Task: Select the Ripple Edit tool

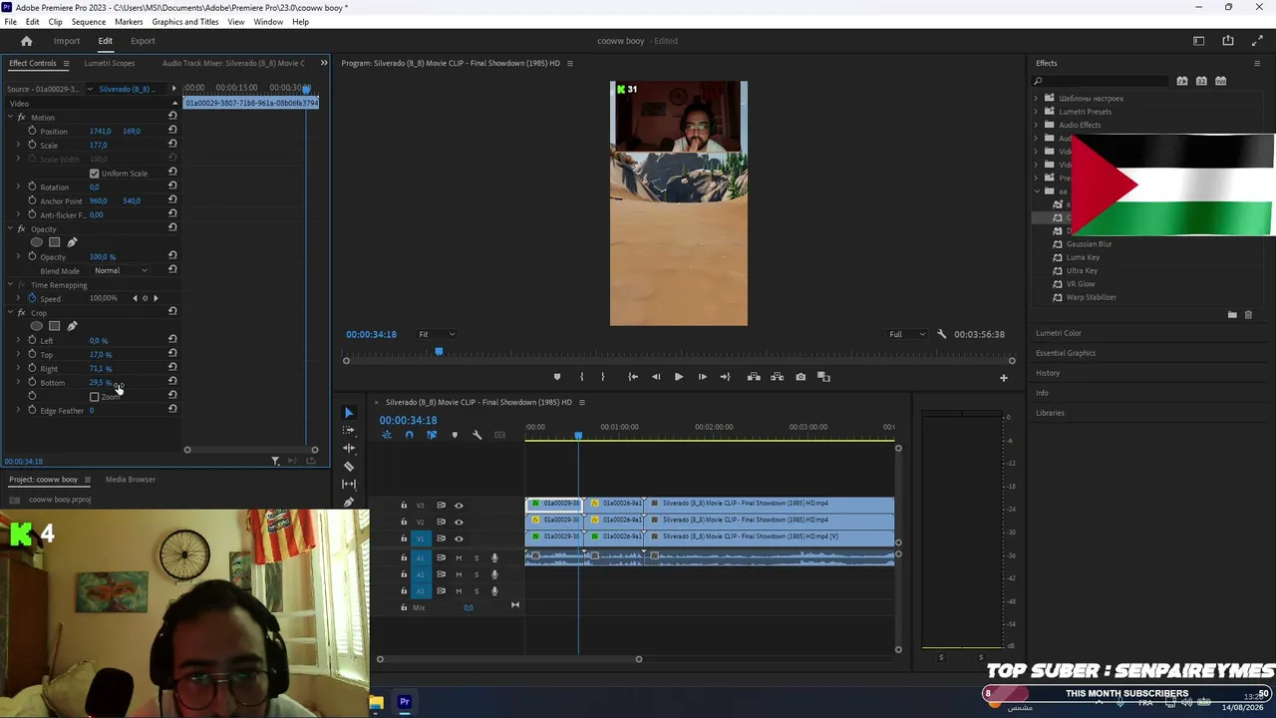Action: [349, 448]
